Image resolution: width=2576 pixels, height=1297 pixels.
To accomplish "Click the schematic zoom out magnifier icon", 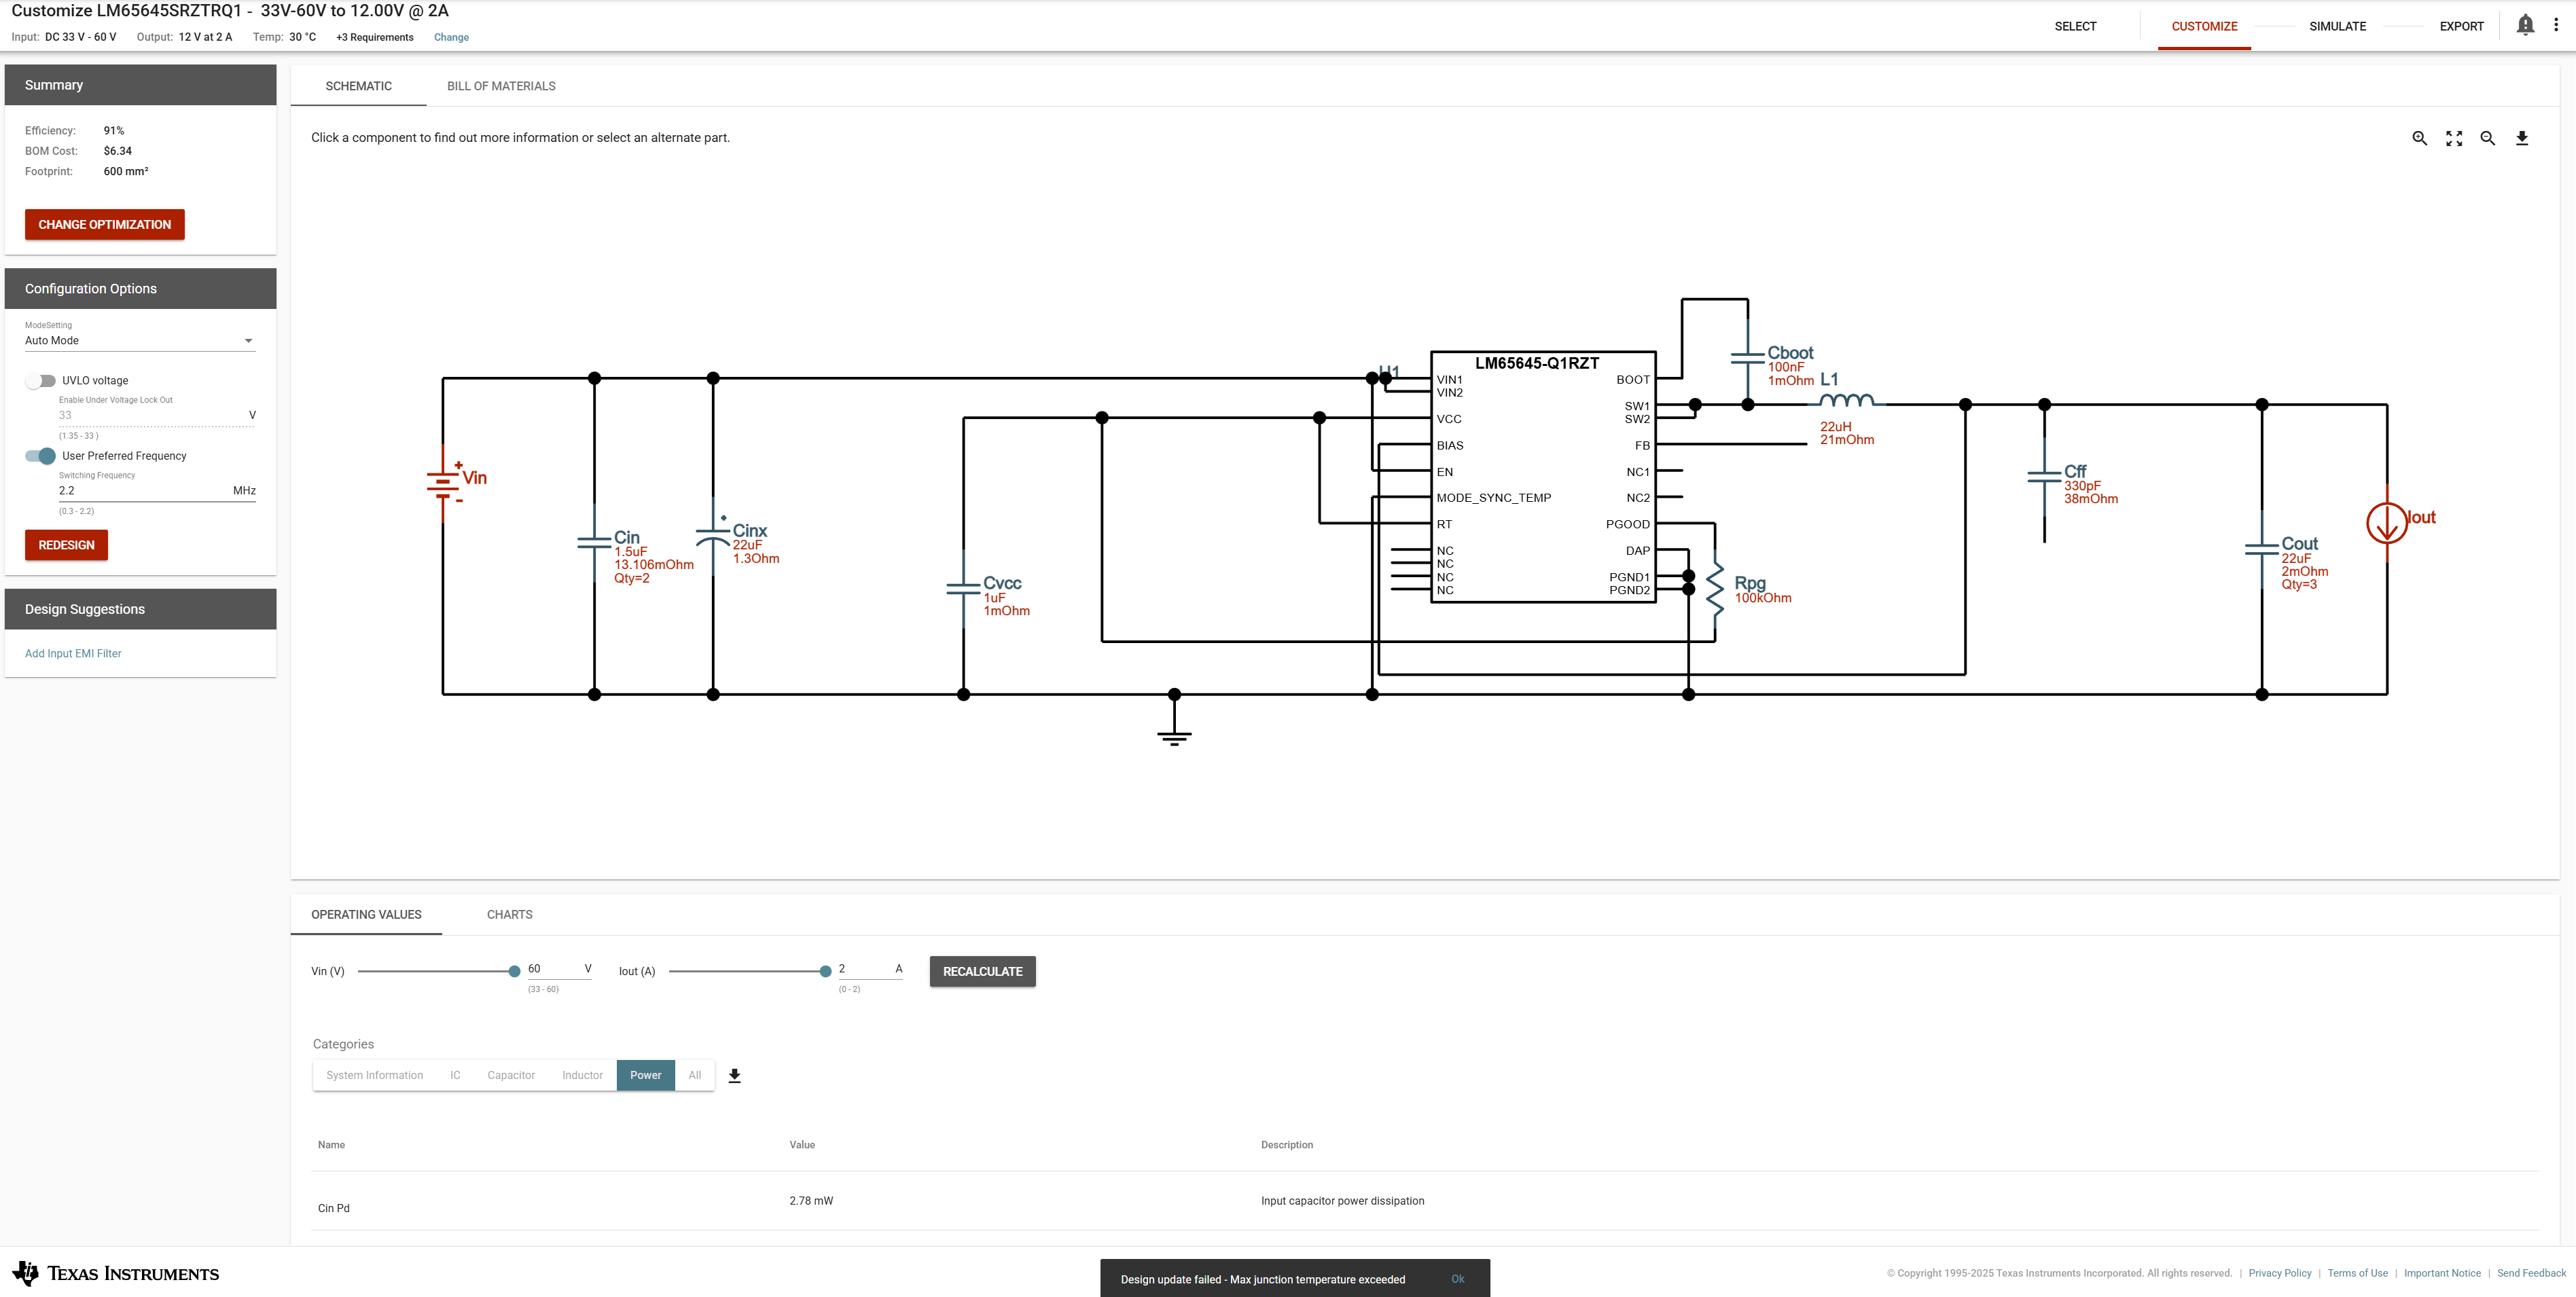I will coord(2487,138).
